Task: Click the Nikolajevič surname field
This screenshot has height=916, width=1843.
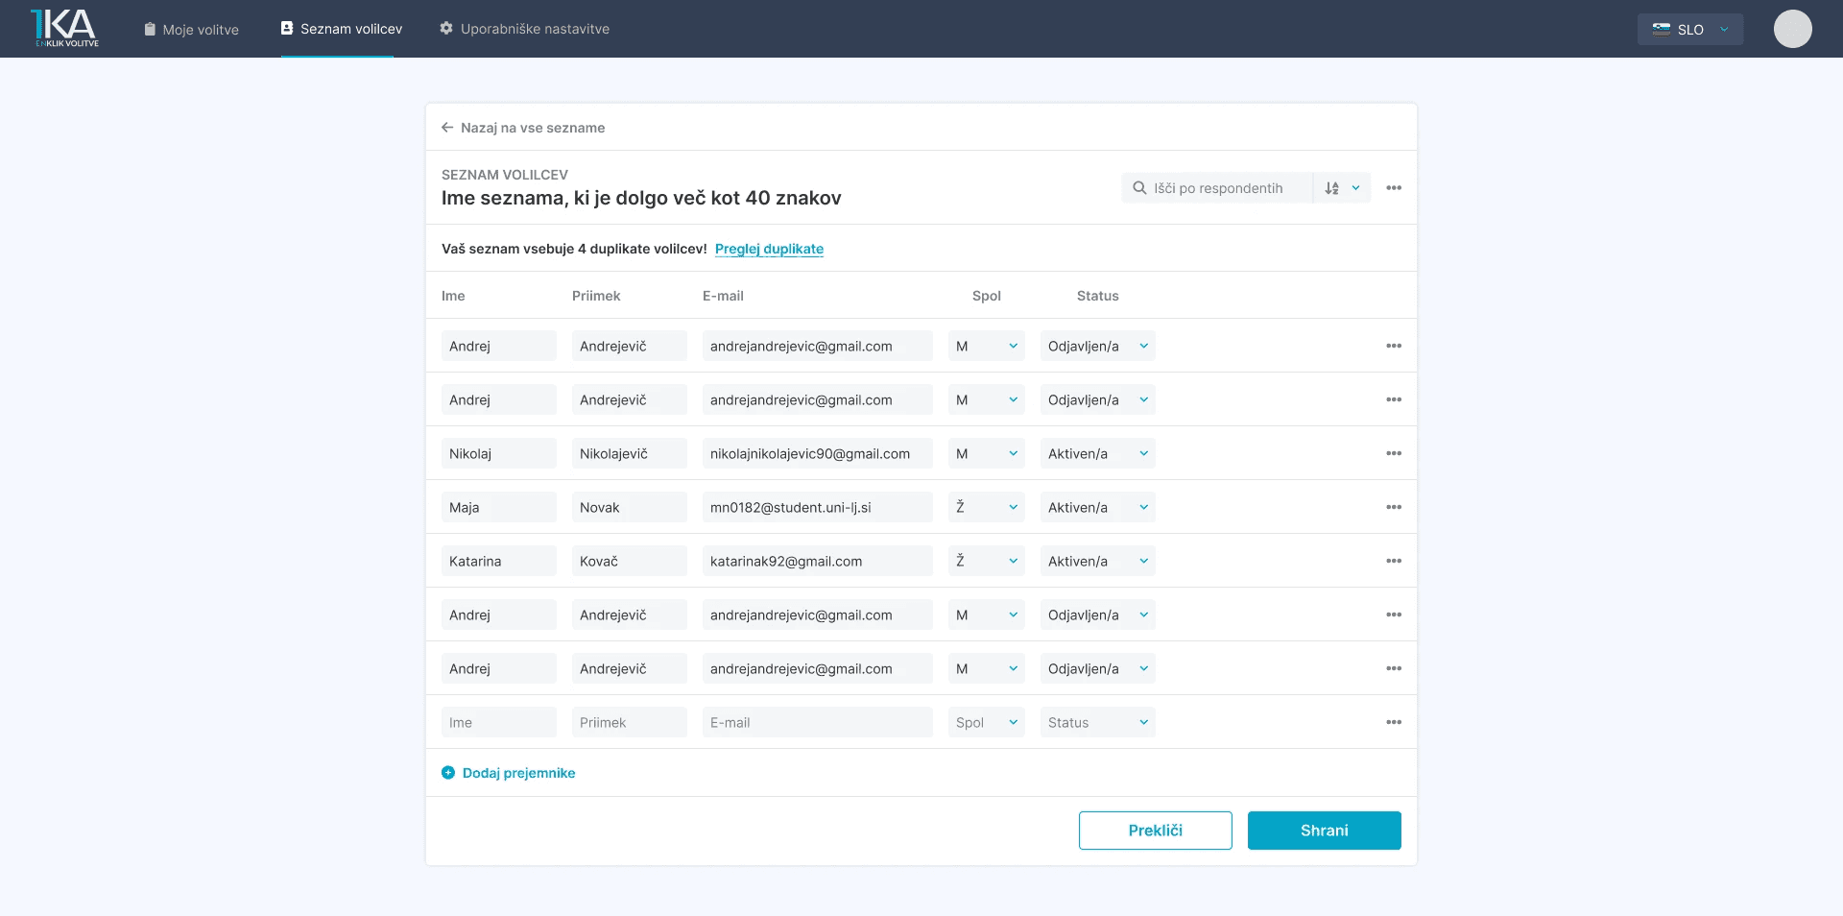Action: [630, 453]
